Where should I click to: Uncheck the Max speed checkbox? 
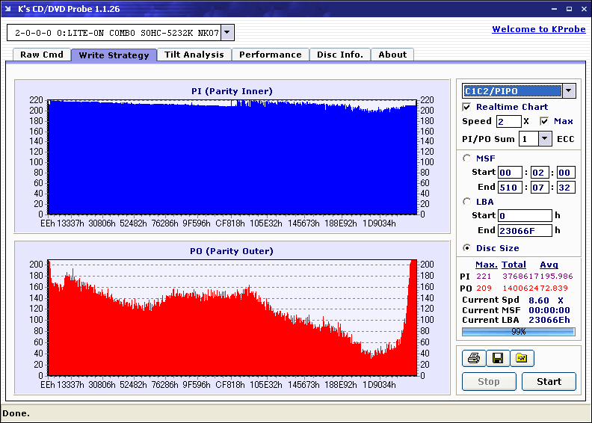click(x=544, y=121)
